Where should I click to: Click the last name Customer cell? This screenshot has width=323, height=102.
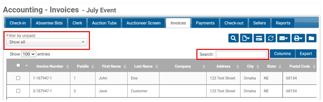click(143, 91)
